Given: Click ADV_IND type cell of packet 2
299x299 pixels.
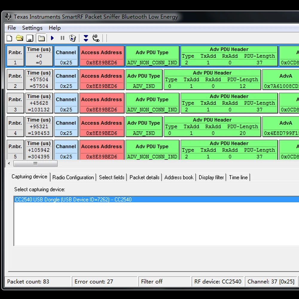Looking at the screenshot, I should 144,79.
